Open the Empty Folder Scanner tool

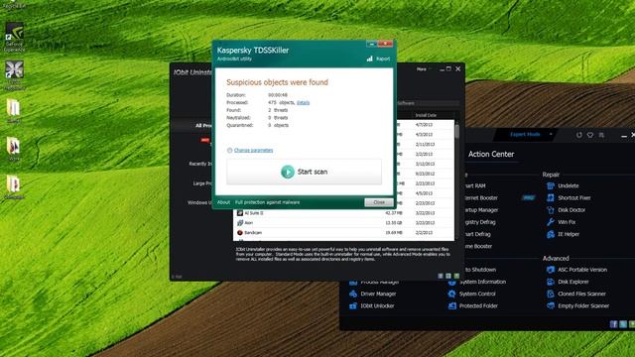click(577, 306)
